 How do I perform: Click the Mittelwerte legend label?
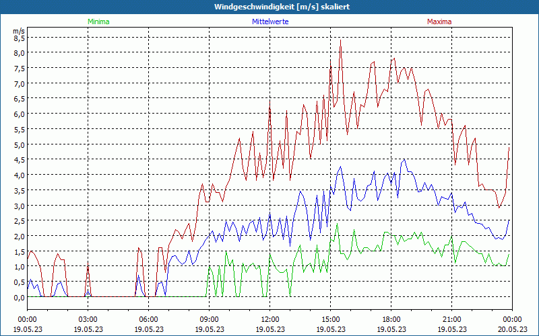coord(270,22)
